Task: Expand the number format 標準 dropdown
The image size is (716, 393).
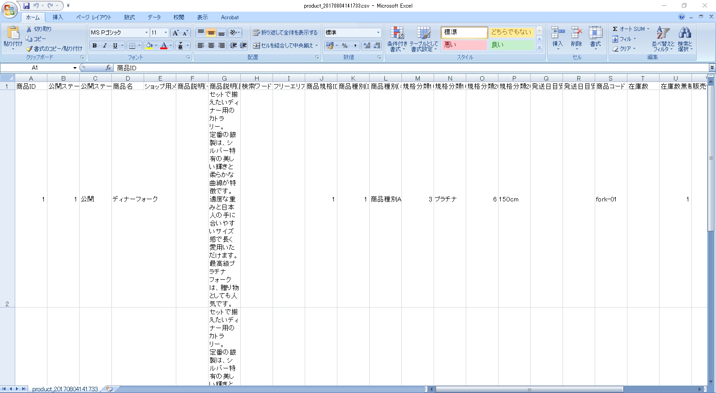Action: [x=378, y=33]
